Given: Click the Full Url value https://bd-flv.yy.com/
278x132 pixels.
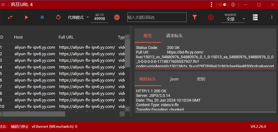Looking at the screenshot, I should tap(185, 52).
